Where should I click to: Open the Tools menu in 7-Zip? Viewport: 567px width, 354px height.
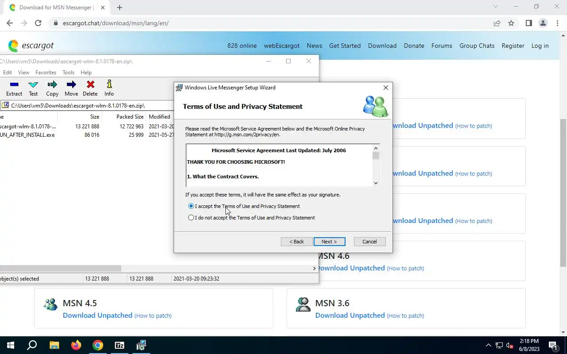coord(68,73)
